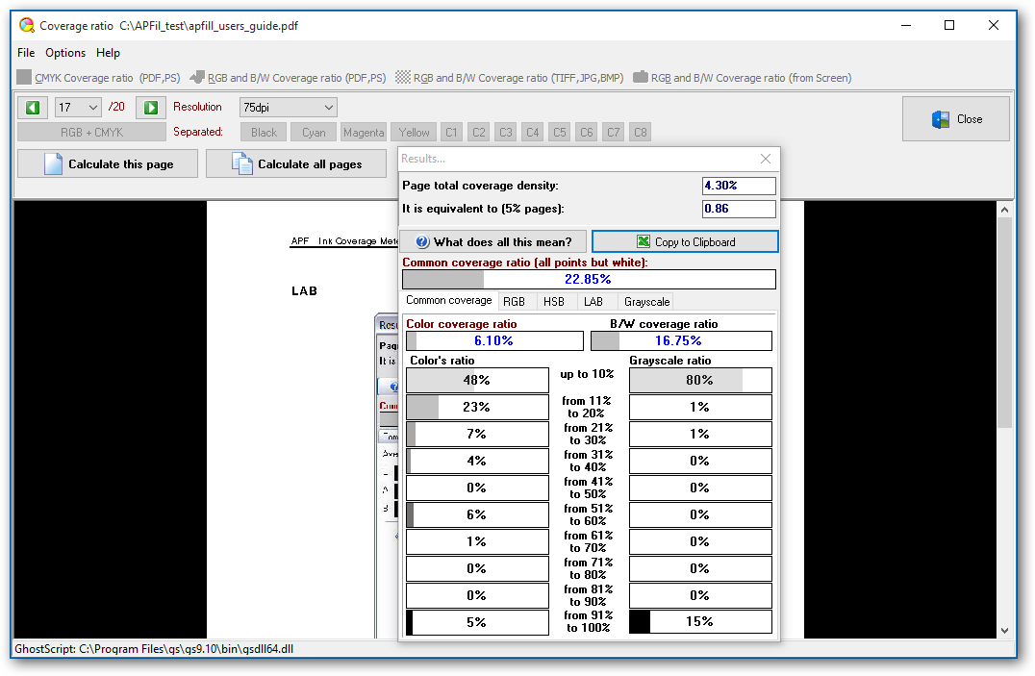Switch to the Grayscale tab

coord(646,302)
